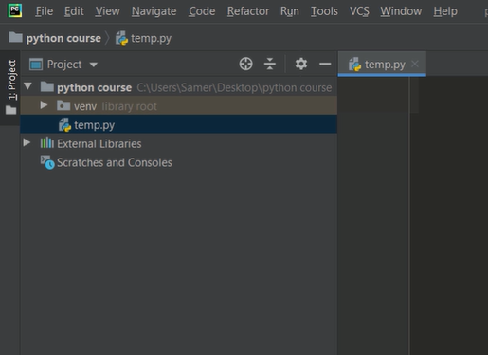Click the External Libraries bars icon

47,143
